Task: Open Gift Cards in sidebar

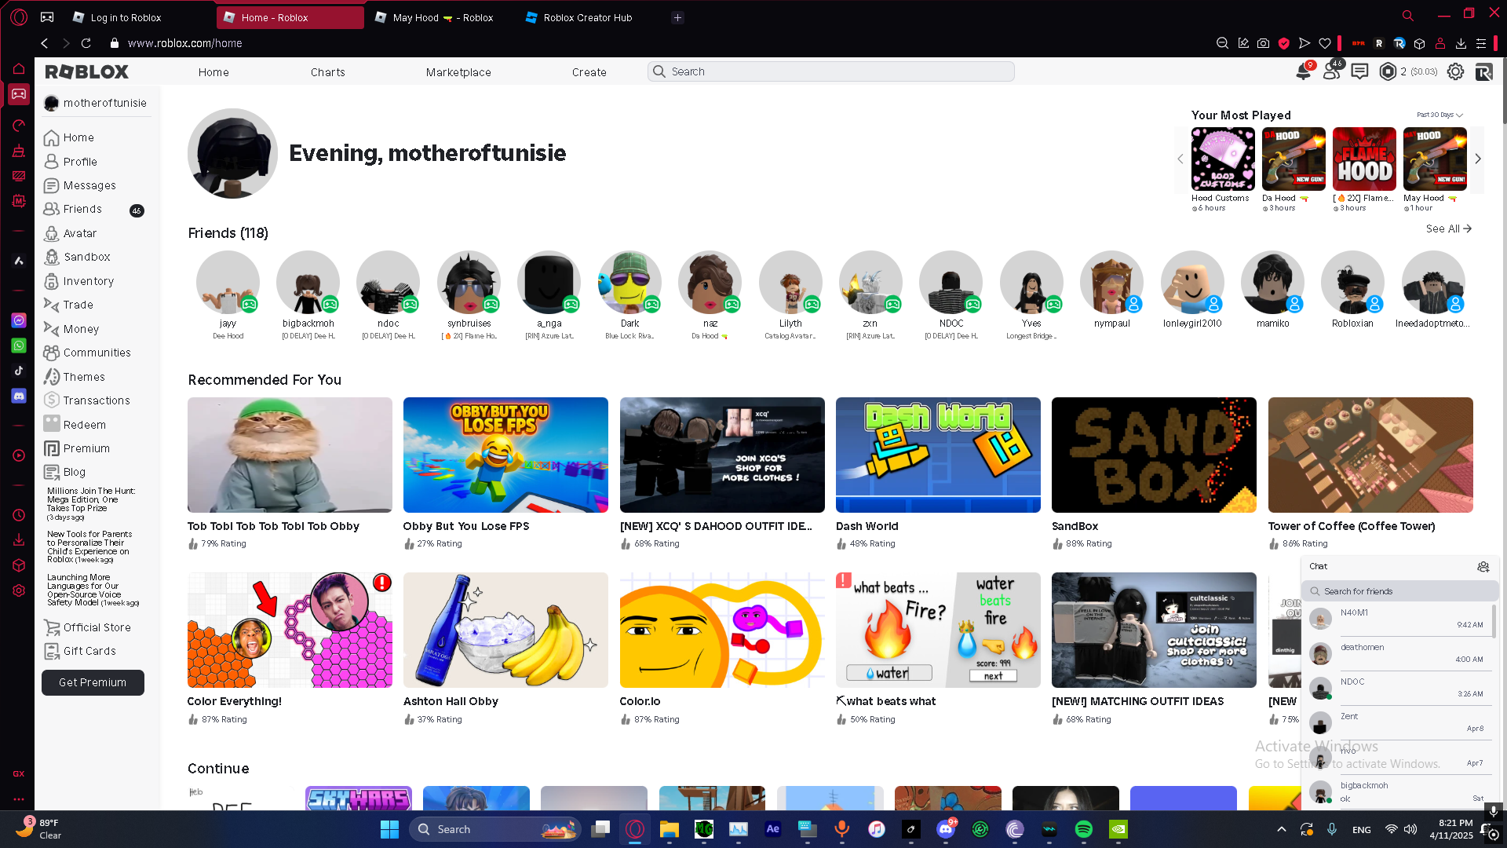Action: click(x=89, y=651)
